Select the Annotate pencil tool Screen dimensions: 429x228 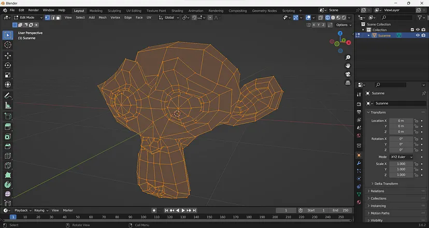pos(8,96)
